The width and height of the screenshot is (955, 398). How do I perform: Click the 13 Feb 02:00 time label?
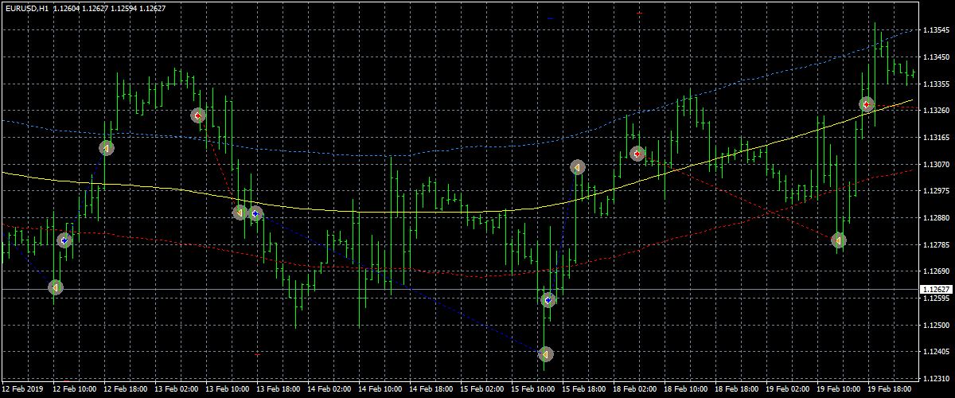click(x=175, y=389)
